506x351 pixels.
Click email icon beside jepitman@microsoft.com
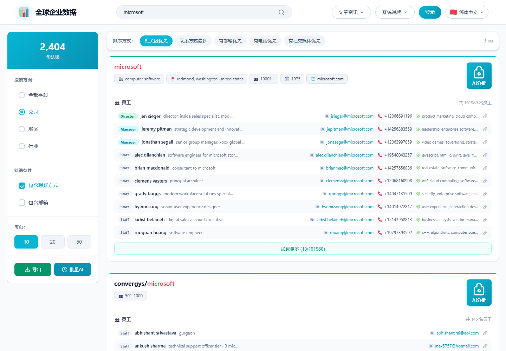click(323, 129)
